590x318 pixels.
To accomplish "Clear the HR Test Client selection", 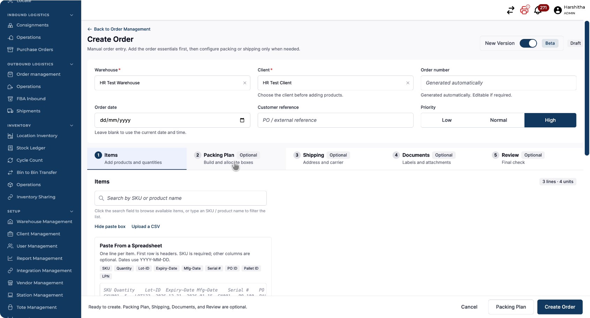I will click(408, 83).
